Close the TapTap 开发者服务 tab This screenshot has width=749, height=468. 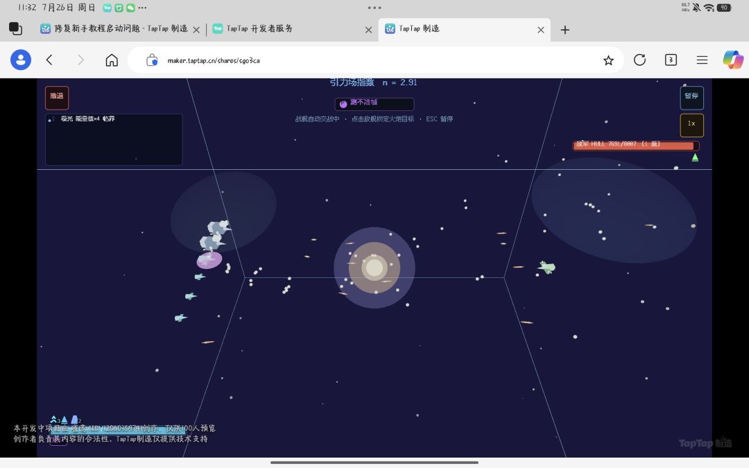tap(368, 30)
